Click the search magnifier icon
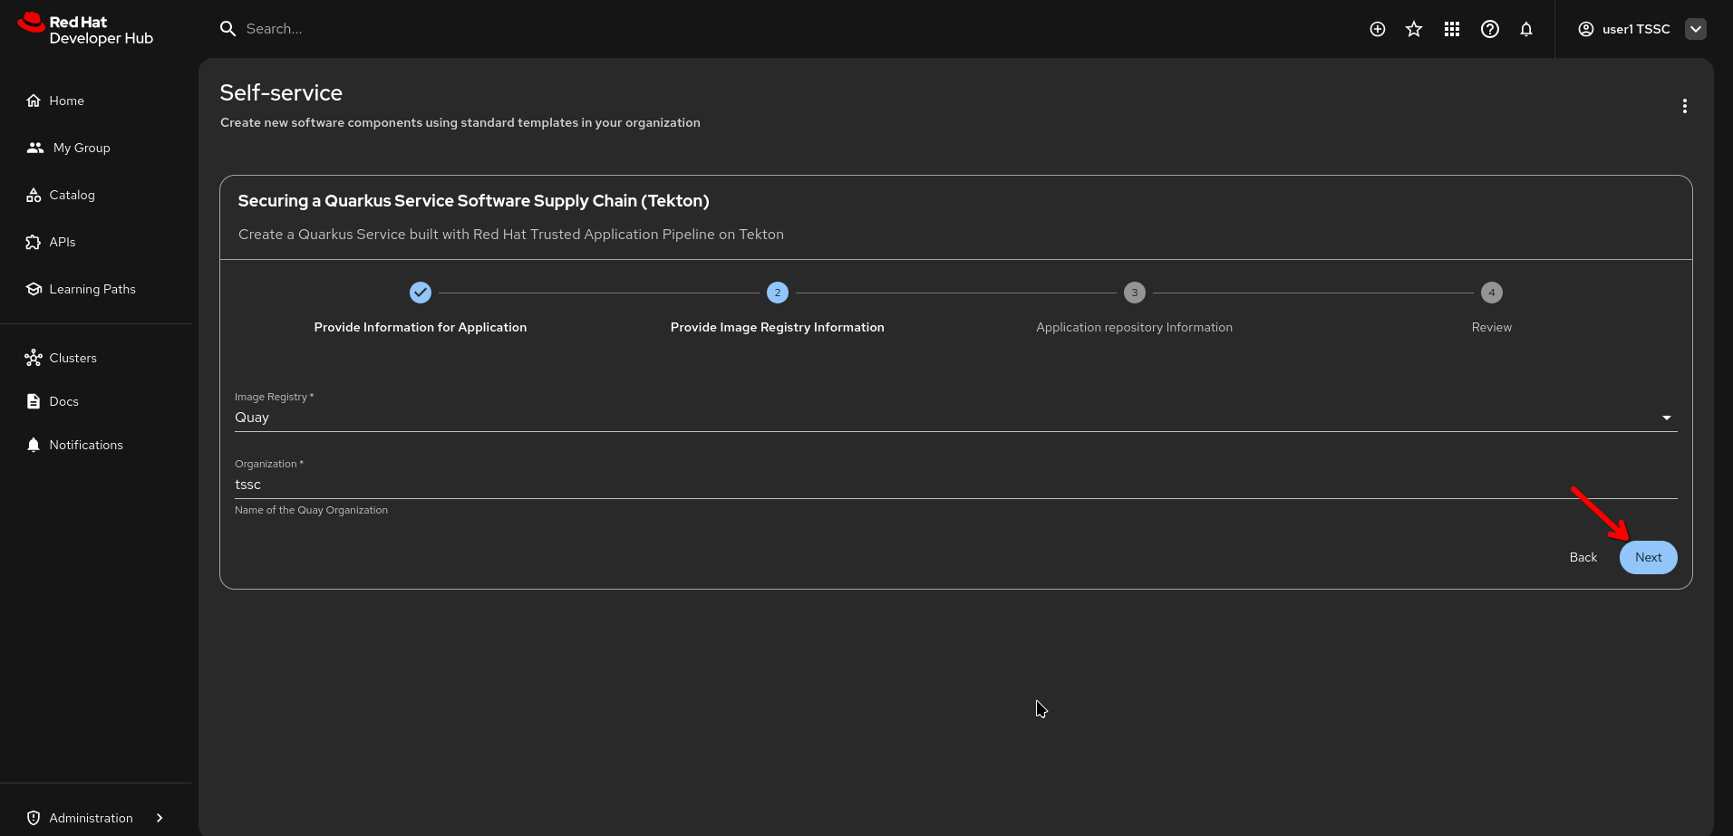 coord(228,29)
